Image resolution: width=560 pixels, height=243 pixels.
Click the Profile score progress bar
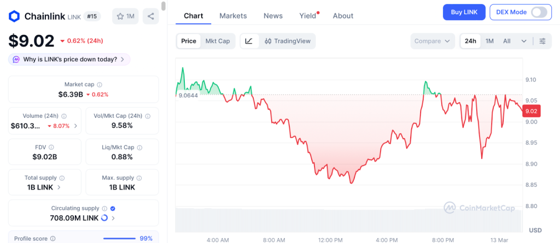[119, 239]
